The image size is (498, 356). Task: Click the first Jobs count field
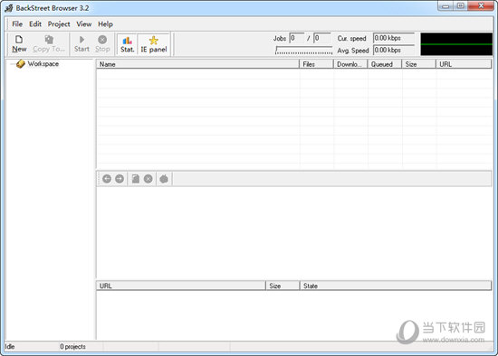(297, 38)
